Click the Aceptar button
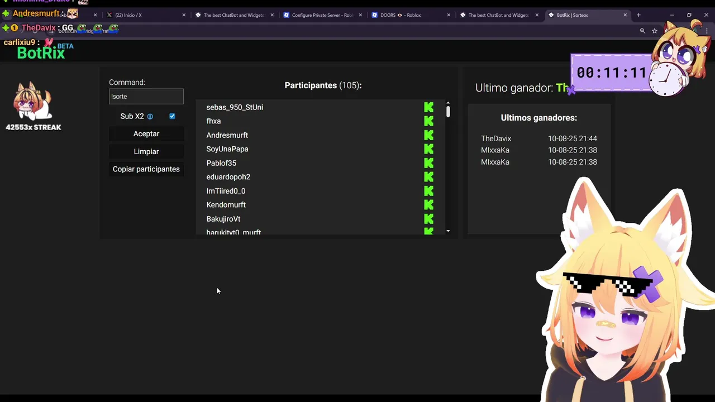Image resolution: width=715 pixels, height=402 pixels. tap(146, 134)
